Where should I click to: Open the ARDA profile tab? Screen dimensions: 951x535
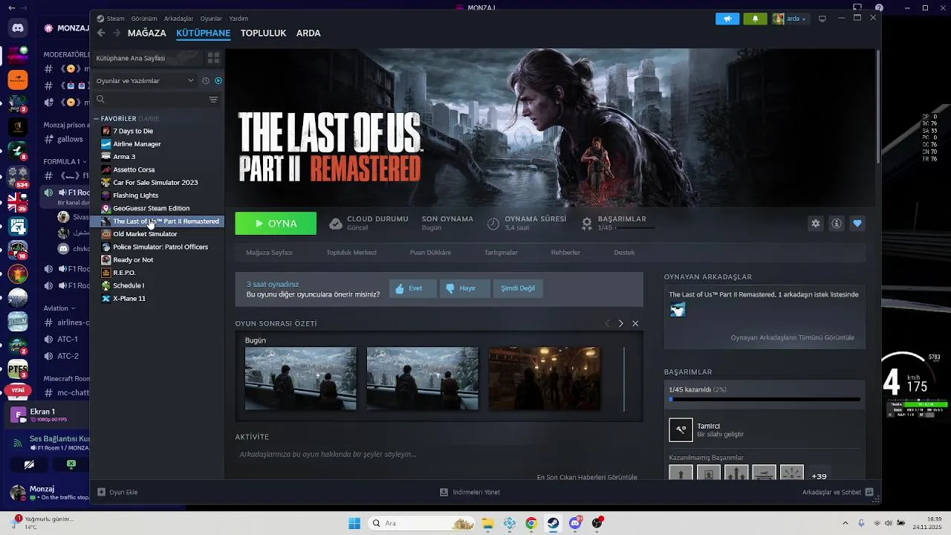coord(308,33)
